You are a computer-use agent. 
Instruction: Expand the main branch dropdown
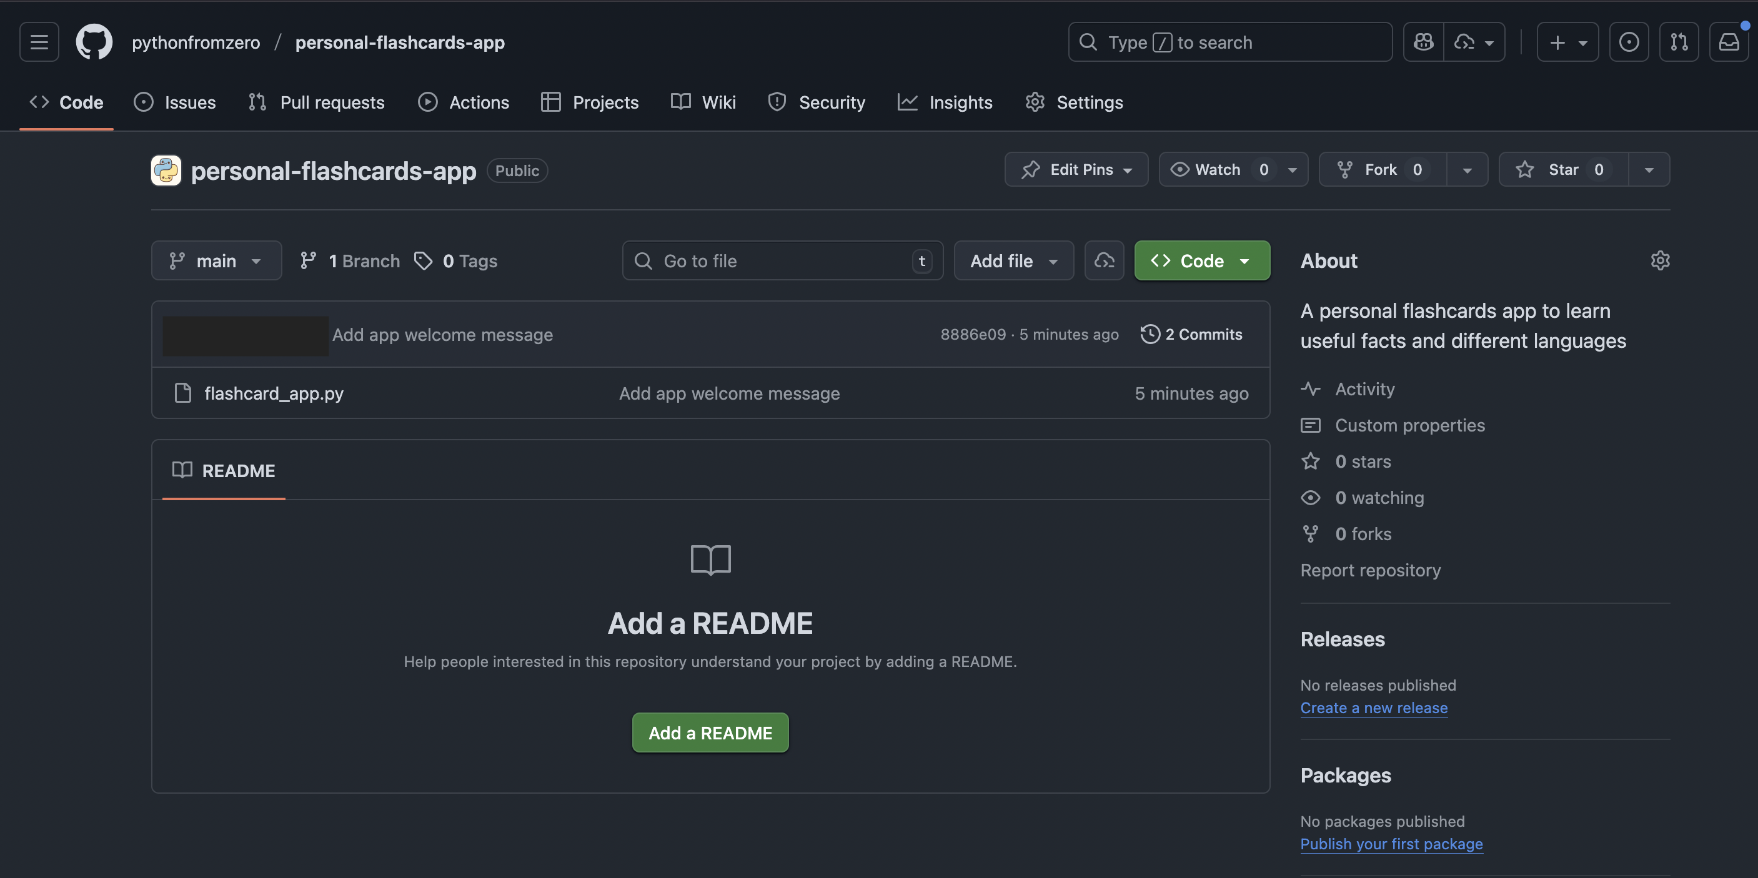click(x=216, y=260)
